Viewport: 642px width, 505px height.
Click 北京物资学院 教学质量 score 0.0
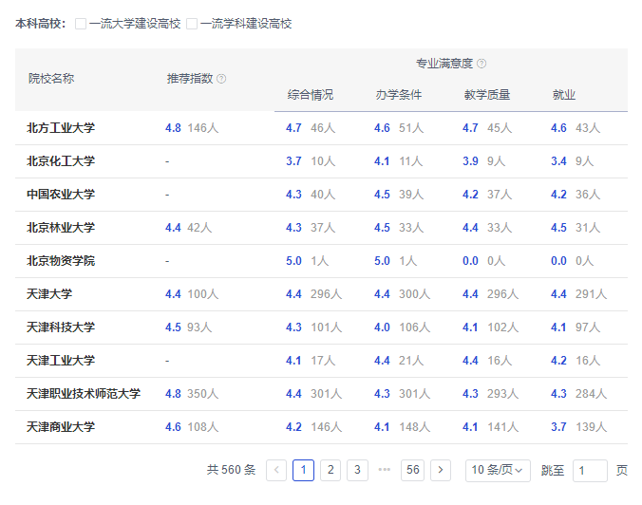[470, 261]
